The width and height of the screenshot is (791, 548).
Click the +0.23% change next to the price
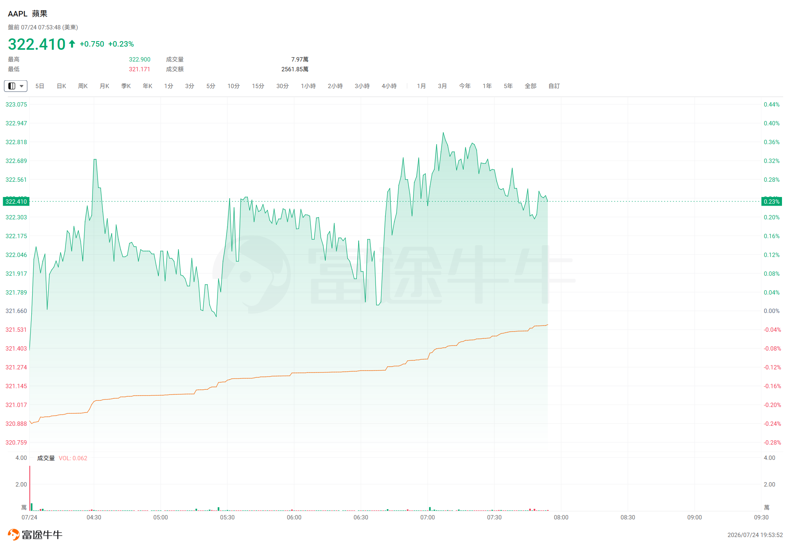pyautogui.click(x=121, y=44)
